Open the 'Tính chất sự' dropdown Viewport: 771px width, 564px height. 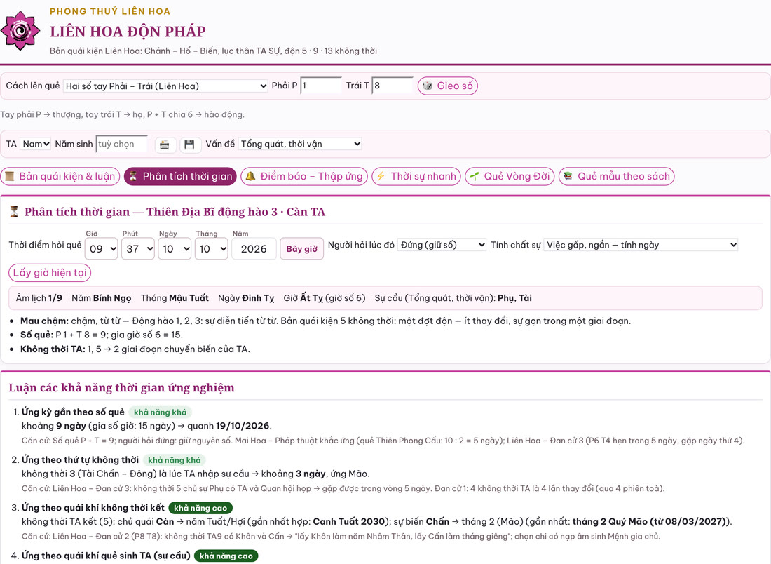[x=641, y=245]
